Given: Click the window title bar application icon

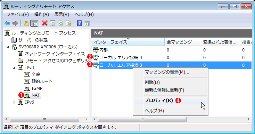Looking at the screenshot, I should click(x=6, y=6).
